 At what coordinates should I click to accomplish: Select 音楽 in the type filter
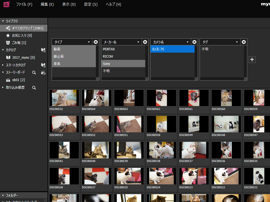pos(74,64)
